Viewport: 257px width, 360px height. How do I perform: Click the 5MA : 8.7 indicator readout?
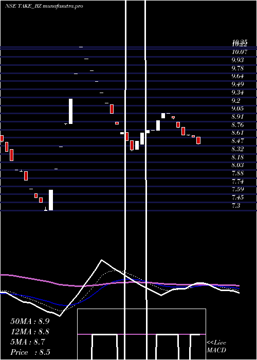click(x=28, y=342)
